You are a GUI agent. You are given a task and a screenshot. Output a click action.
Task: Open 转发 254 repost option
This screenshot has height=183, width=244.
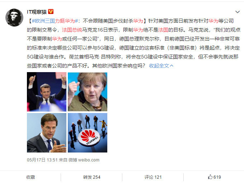[91, 177]
